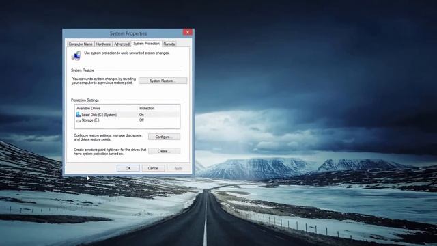The height and width of the screenshot is (246, 437).
Task: Go to the Remote tab
Action: click(x=169, y=44)
